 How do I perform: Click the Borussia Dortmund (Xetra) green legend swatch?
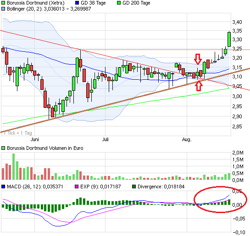(3, 3)
